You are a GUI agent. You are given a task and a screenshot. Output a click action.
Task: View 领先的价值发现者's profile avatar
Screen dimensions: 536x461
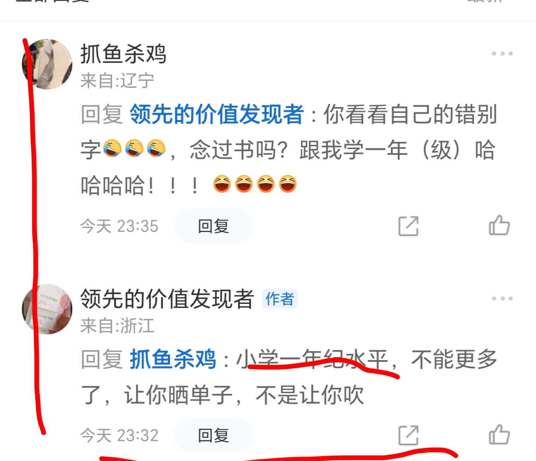pyautogui.click(x=47, y=309)
